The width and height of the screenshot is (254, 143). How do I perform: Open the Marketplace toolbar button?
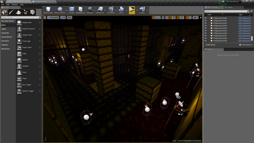(81, 10)
